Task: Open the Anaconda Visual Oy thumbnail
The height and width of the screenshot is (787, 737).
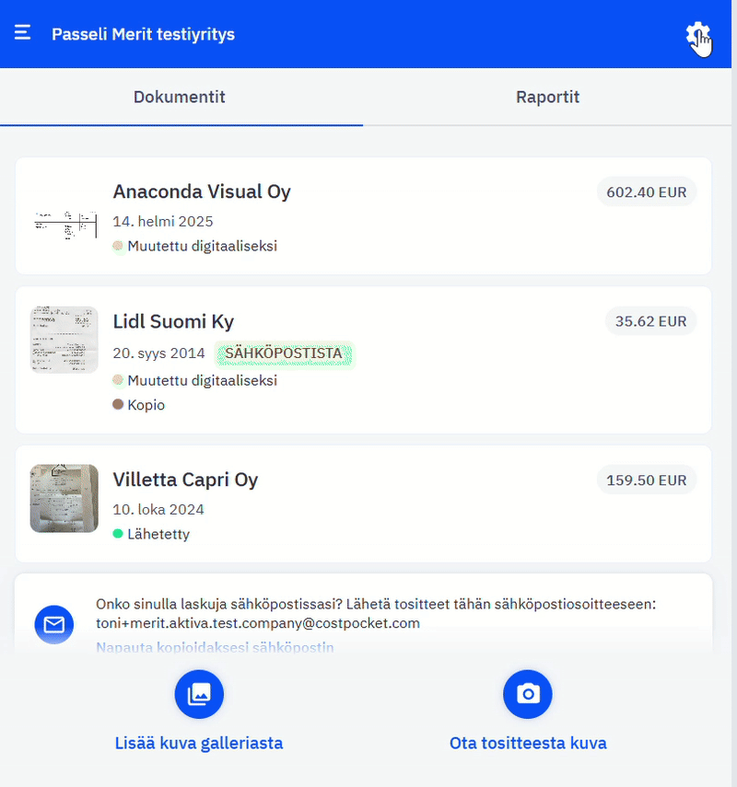Action: click(x=64, y=222)
